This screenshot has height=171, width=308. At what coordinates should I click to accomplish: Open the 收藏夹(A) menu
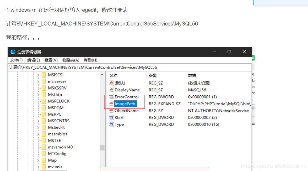click(x=71, y=60)
